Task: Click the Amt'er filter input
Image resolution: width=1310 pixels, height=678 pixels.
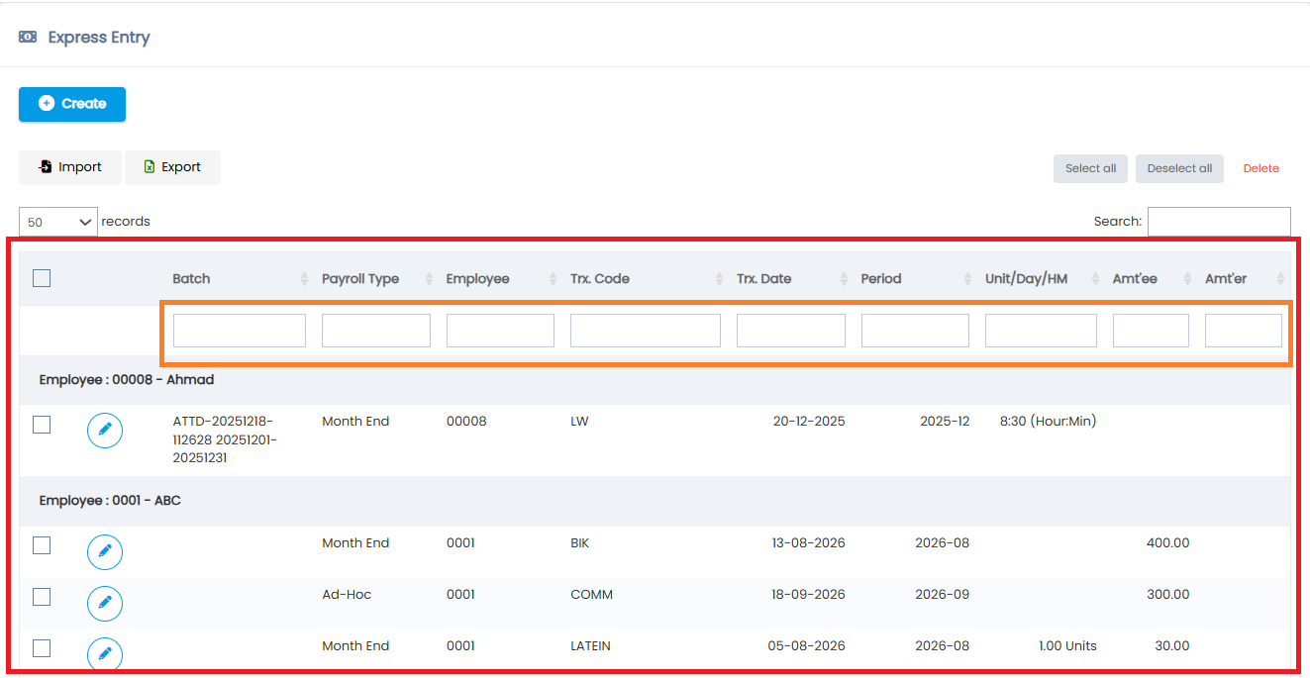Action: point(1244,331)
